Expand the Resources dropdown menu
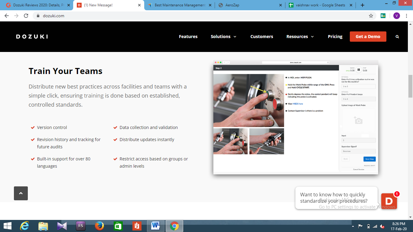 point(300,37)
